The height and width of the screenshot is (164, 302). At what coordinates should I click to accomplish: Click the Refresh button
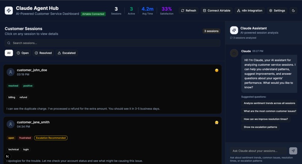pos(188,10)
